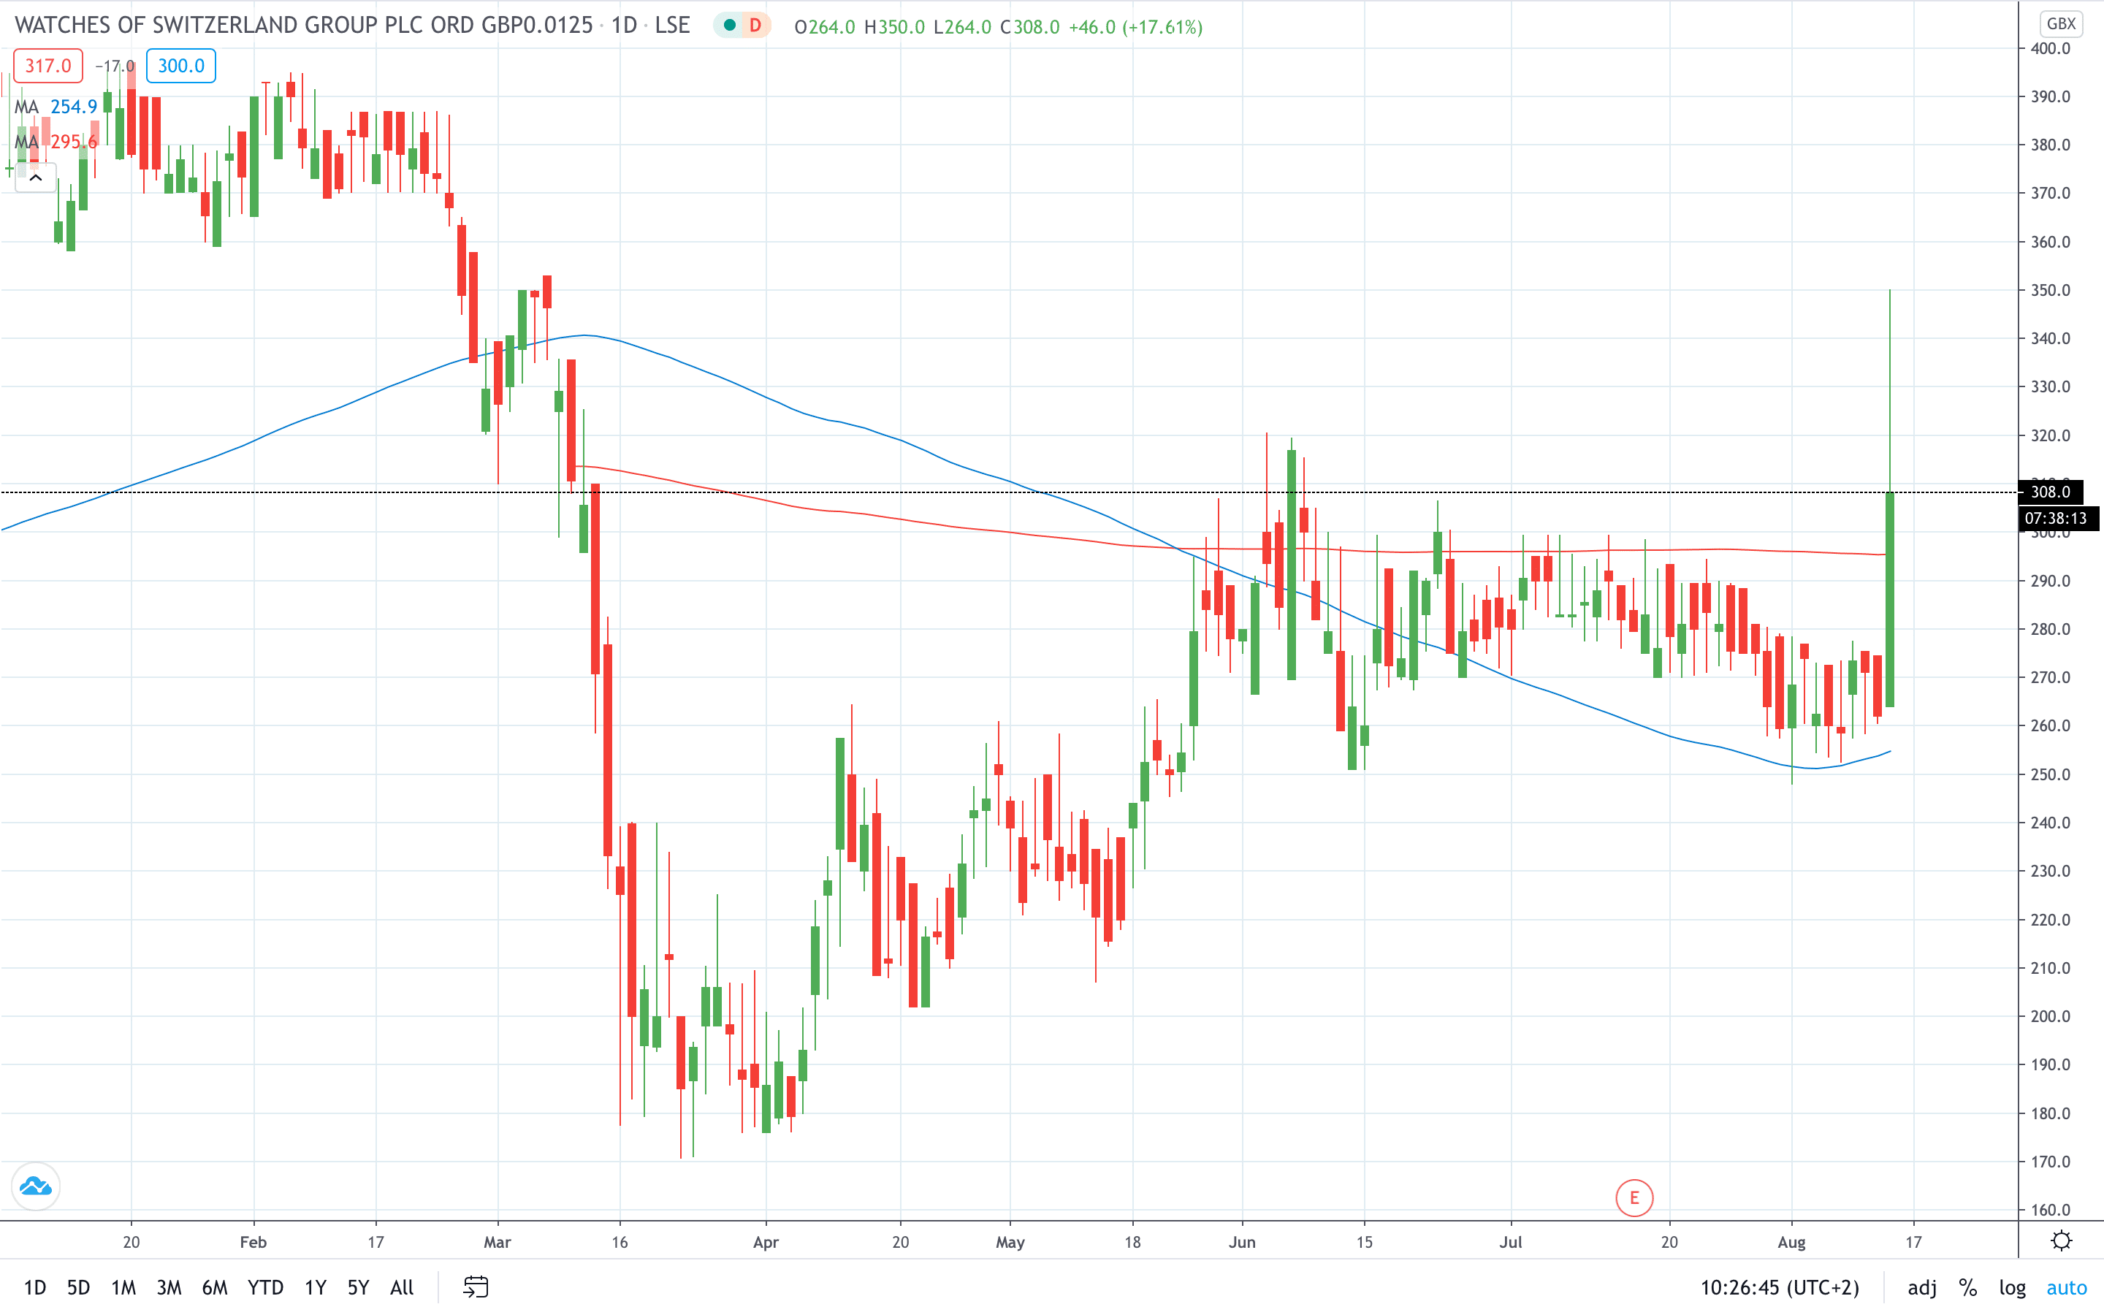Click the LSE exchange label
This screenshot has width=2104, height=1315.
[x=672, y=26]
